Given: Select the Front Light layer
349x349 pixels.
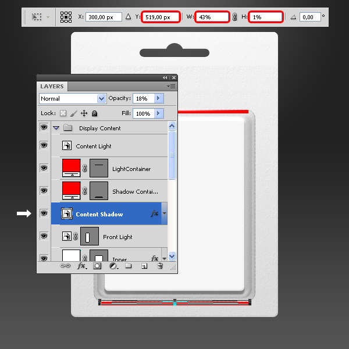Looking at the screenshot, I should 117,237.
